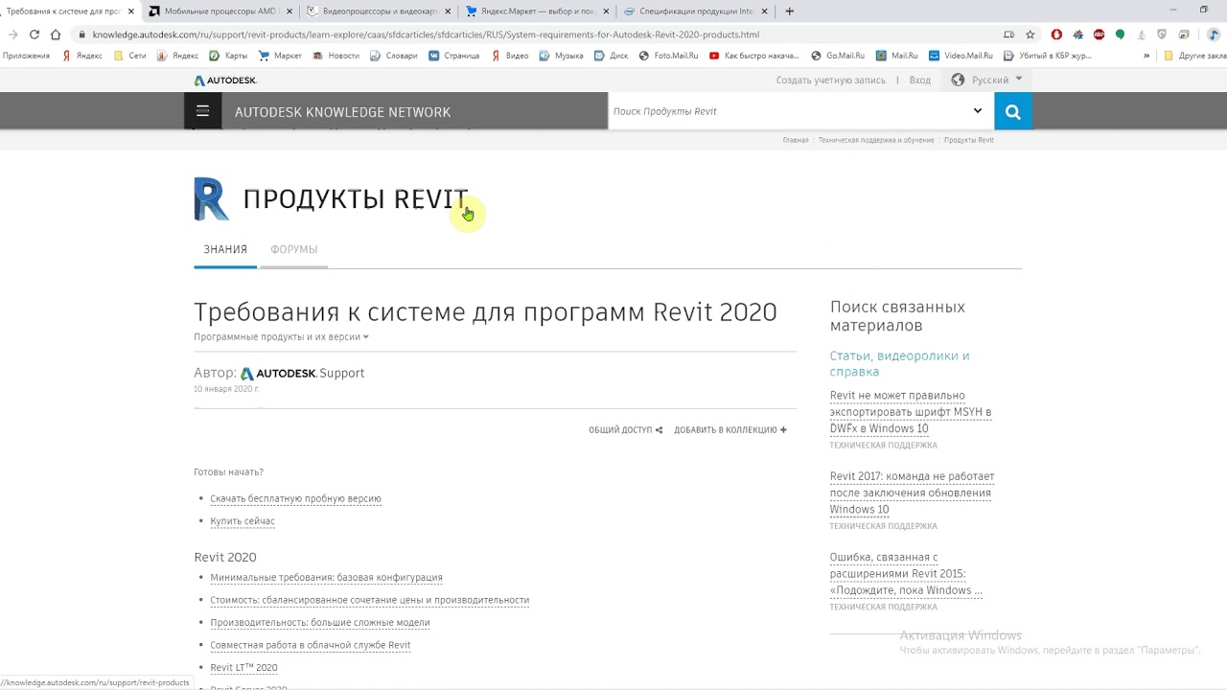Click the Вход sign-in link
1227x690 pixels.
920,80
